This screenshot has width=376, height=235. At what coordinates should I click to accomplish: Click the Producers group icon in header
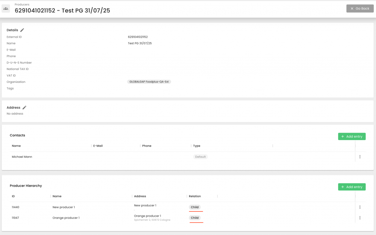(6, 8)
